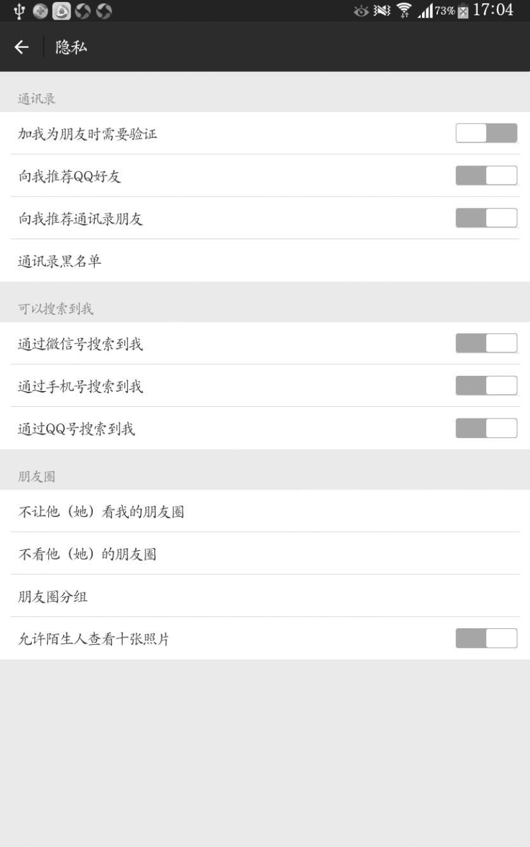530x847 pixels.
Task: Toggle 向我推荐QQ好友 switch
Action: (x=486, y=176)
